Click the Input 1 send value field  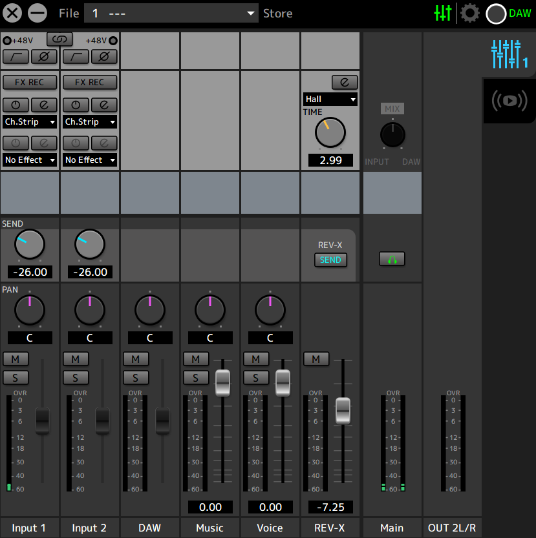(x=30, y=272)
